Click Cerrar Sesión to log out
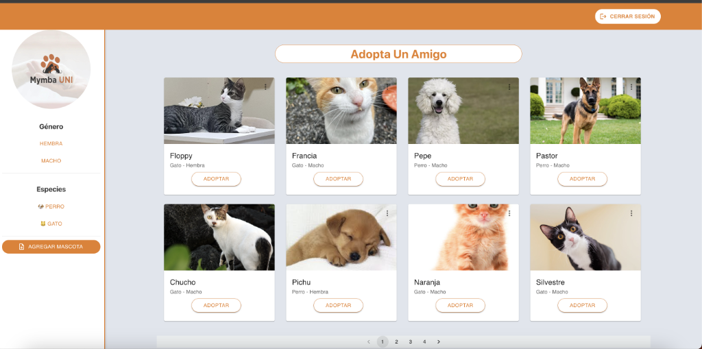 click(x=628, y=16)
